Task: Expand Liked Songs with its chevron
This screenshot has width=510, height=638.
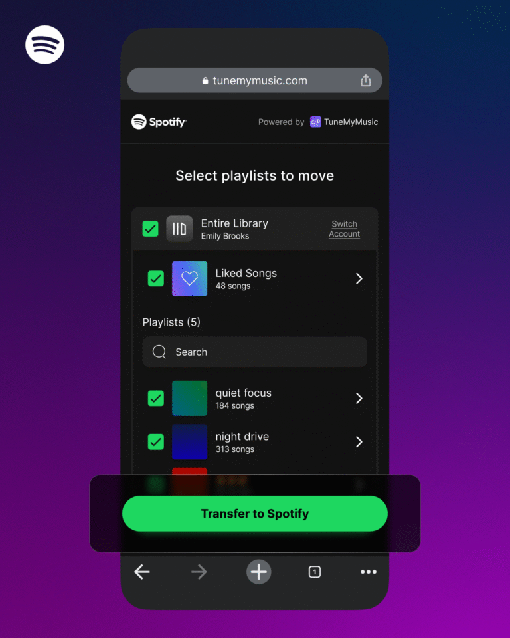Action: [x=359, y=278]
